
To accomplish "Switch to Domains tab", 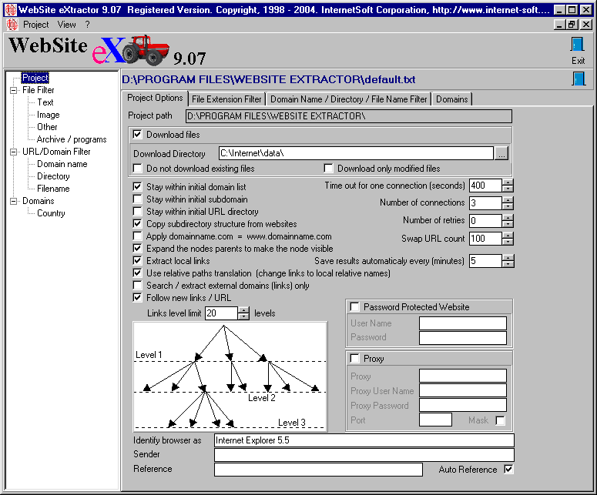I will pos(452,99).
